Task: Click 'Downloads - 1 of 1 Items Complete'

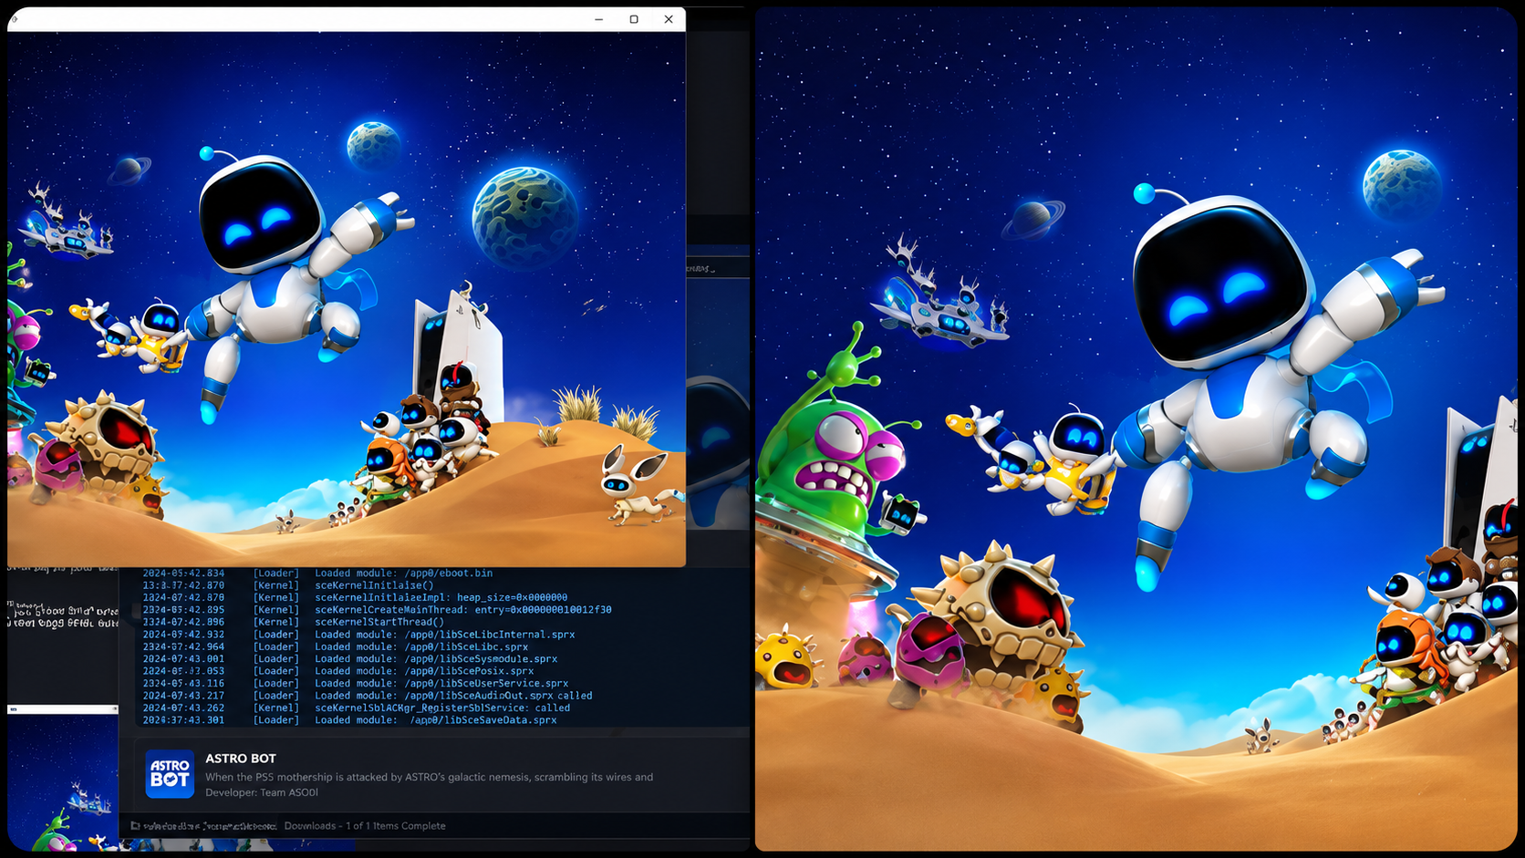Action: pos(365,826)
